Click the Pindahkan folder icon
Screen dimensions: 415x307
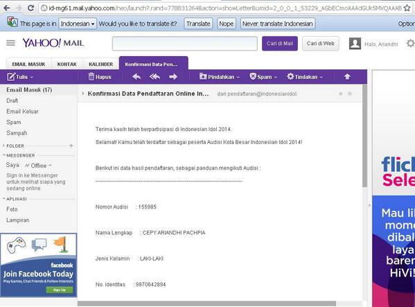(203, 76)
